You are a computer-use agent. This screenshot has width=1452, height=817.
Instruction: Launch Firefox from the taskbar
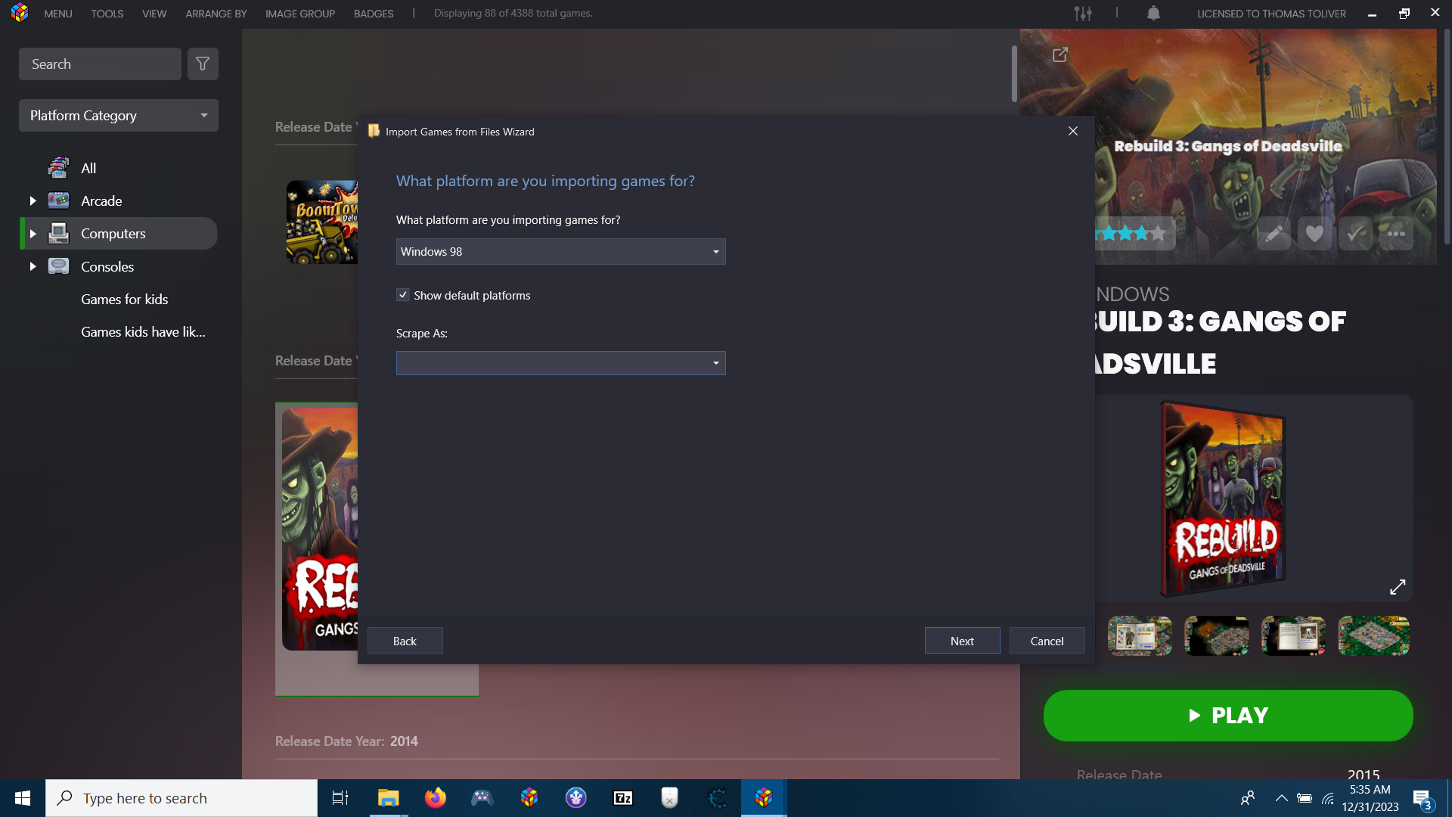click(436, 798)
